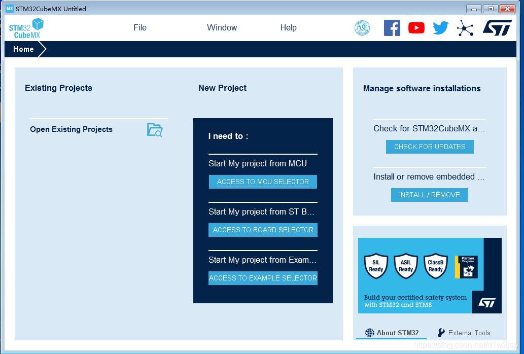Click ACCESS TO EXAMPLE SELECTOR button
Screen dimensions: 524x354
tap(263, 278)
